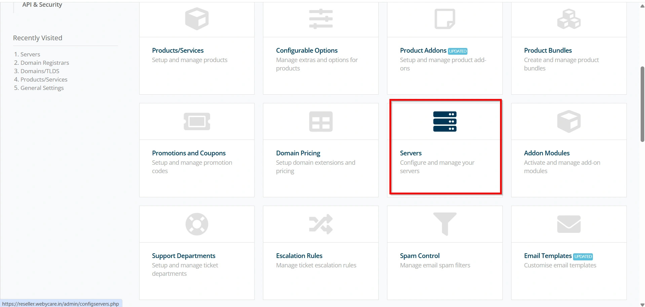This screenshot has height=307, width=645.
Task: Click 'Manage email spam filters' description
Action: coord(435,265)
